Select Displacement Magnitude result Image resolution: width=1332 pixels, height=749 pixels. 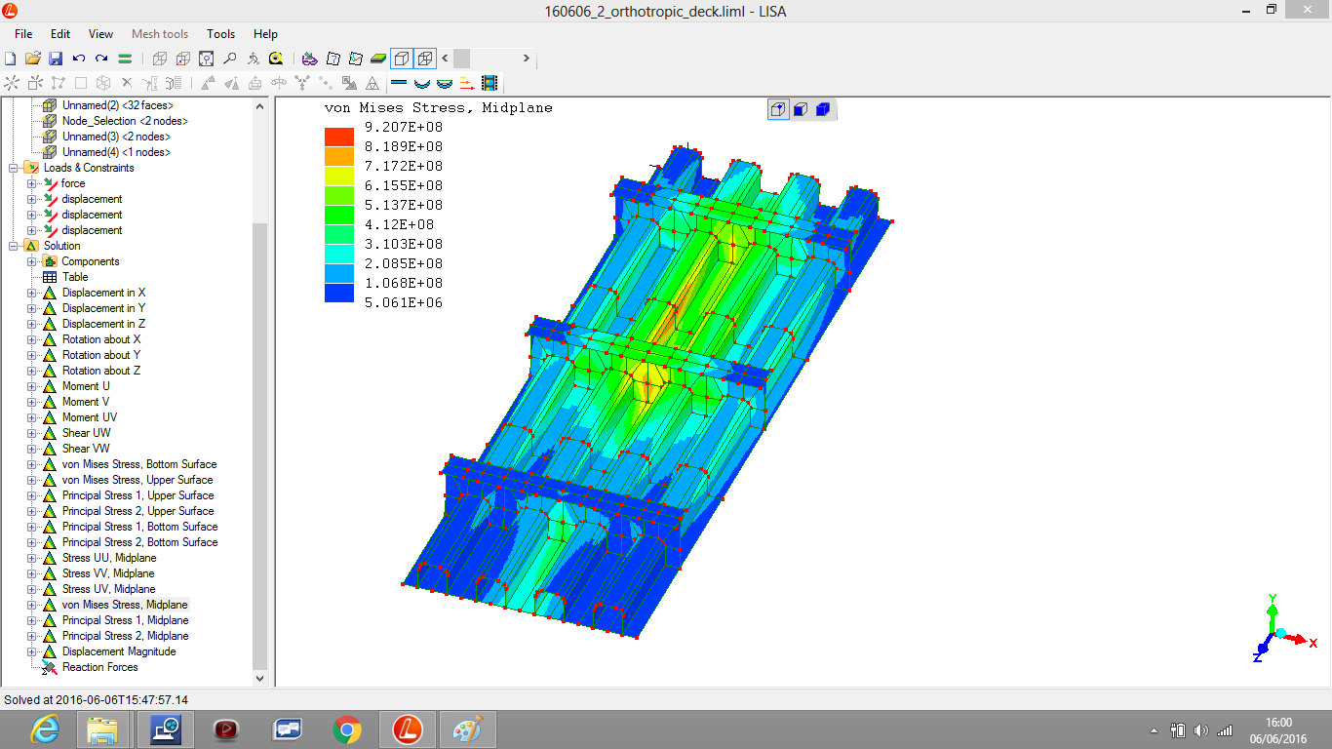[x=119, y=651]
